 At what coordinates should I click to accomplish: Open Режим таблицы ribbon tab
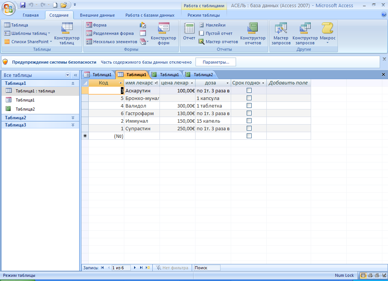[203, 15]
